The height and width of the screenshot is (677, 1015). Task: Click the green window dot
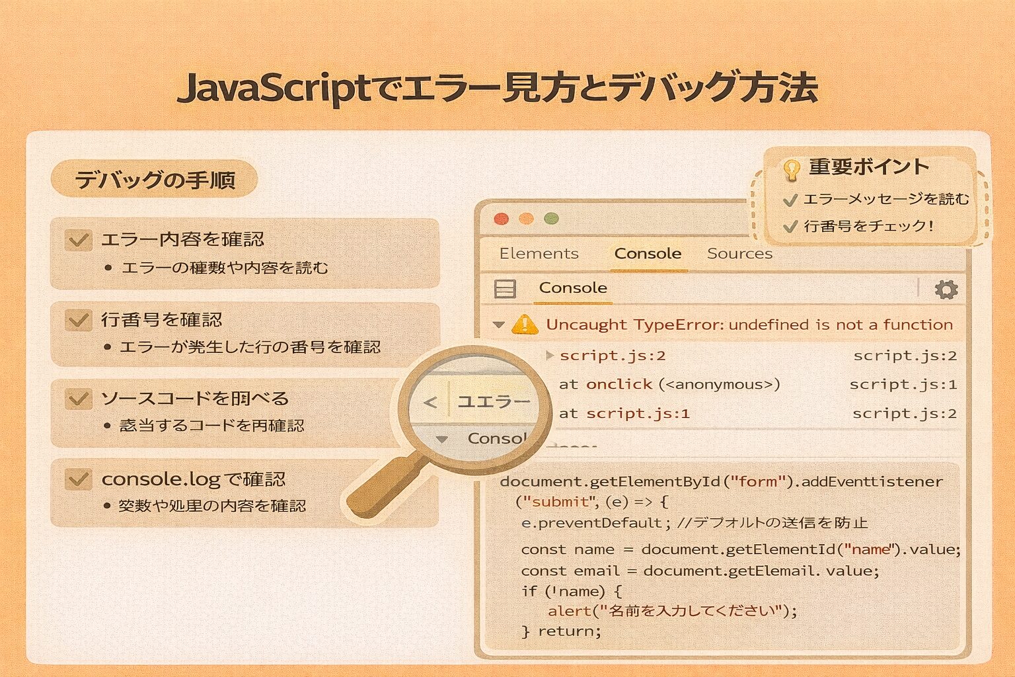[551, 219]
